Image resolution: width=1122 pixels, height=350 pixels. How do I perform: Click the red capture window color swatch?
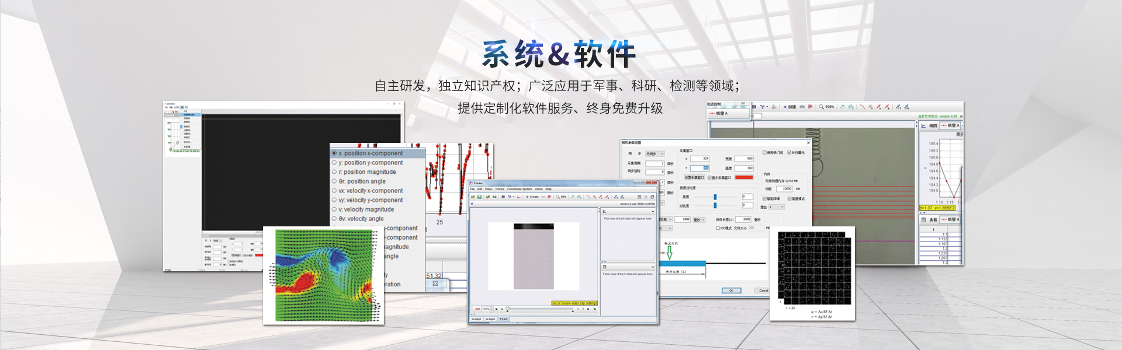(744, 177)
